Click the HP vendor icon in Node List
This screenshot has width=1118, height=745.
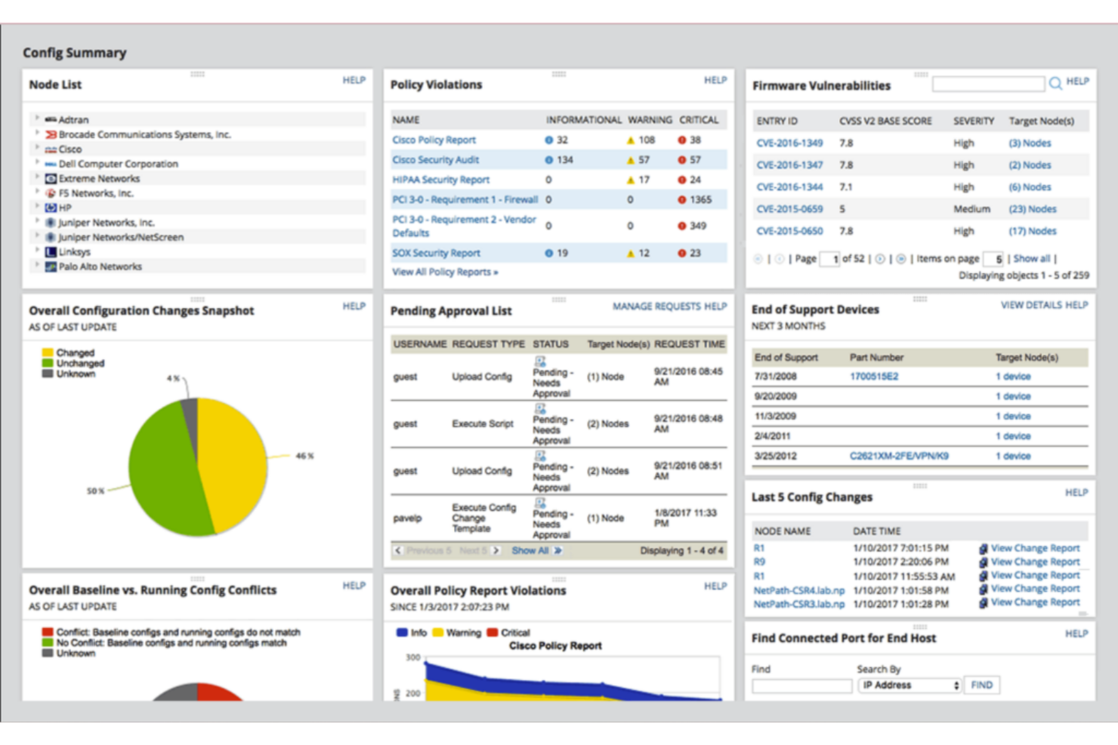(x=50, y=207)
